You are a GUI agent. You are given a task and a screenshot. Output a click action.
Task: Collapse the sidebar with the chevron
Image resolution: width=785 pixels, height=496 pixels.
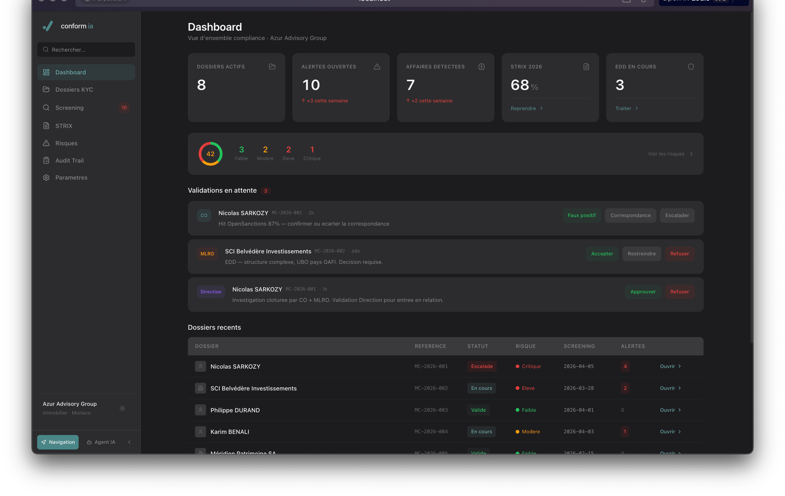[x=129, y=442]
